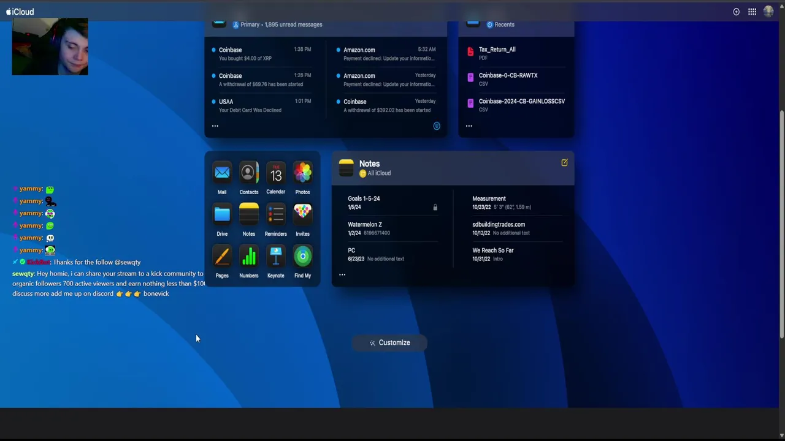Image resolution: width=785 pixels, height=441 pixels.
Task: Click the compose new note icon
Action: (x=564, y=162)
